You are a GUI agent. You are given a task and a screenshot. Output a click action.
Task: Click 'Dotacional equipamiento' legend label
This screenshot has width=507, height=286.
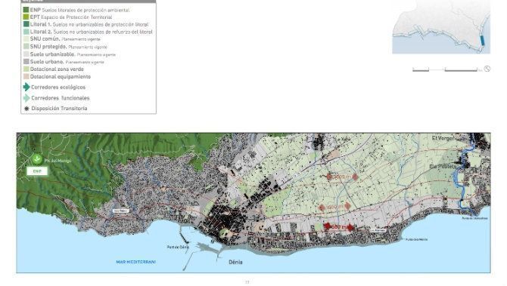coord(61,76)
